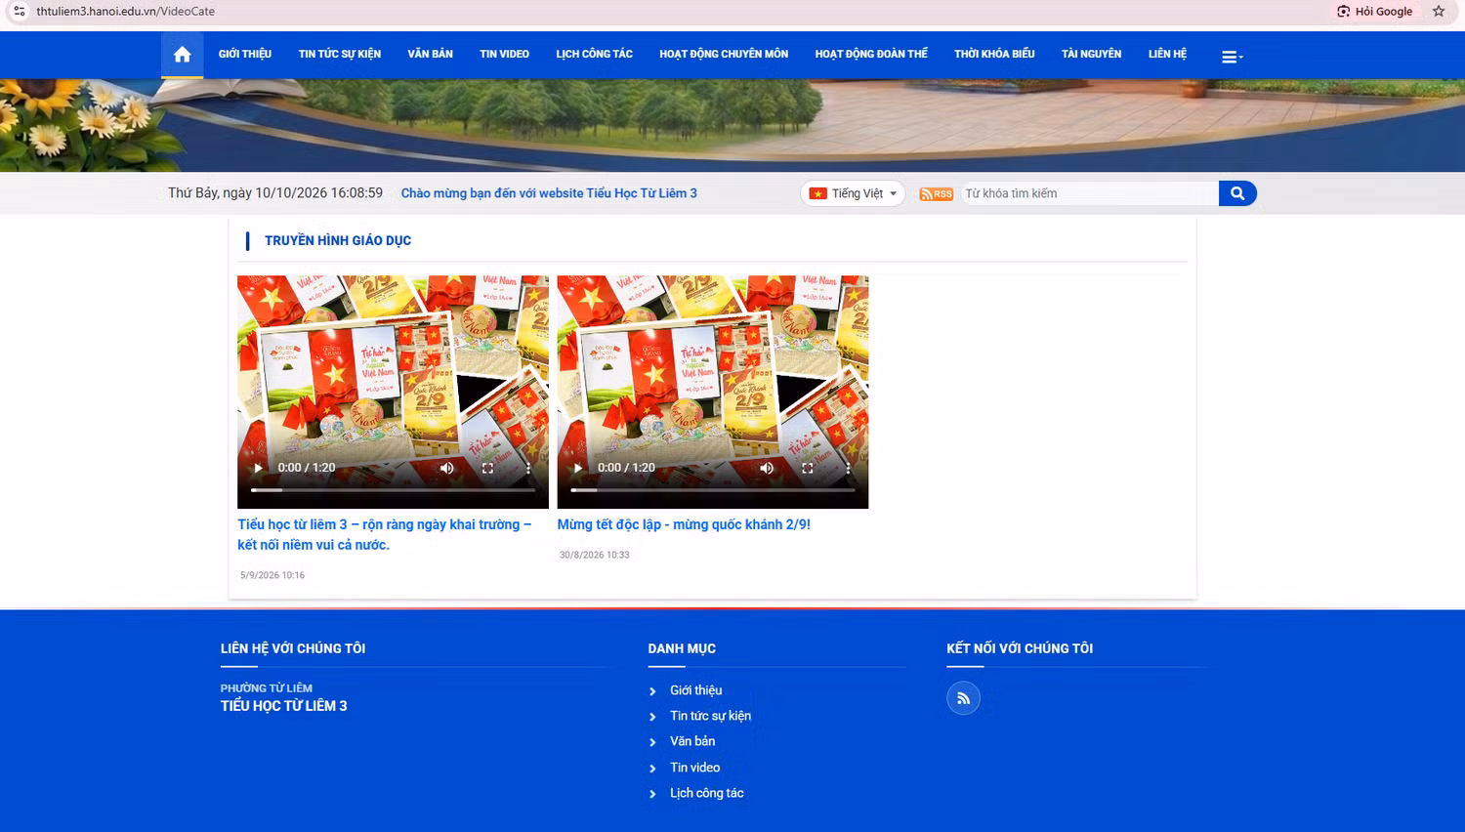Click the RSS circle under Kết nối với chúng tôi
1465x832 pixels.
[x=963, y=698]
